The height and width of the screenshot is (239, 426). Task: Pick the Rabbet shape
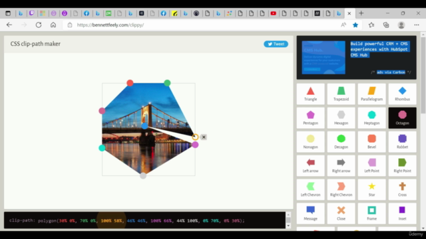coord(402,141)
